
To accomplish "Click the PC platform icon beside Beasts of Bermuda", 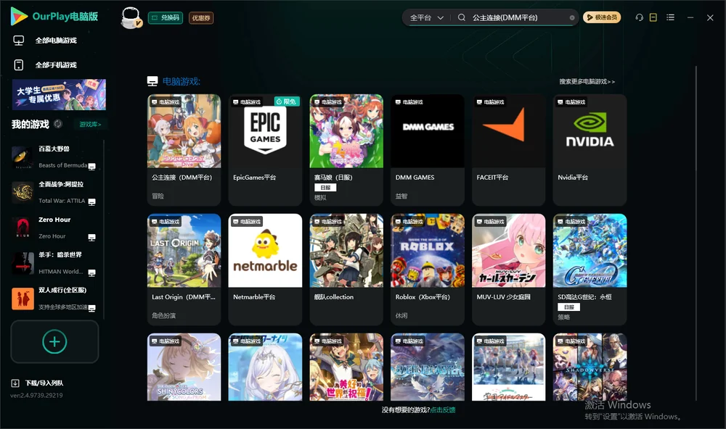I will click(x=91, y=167).
